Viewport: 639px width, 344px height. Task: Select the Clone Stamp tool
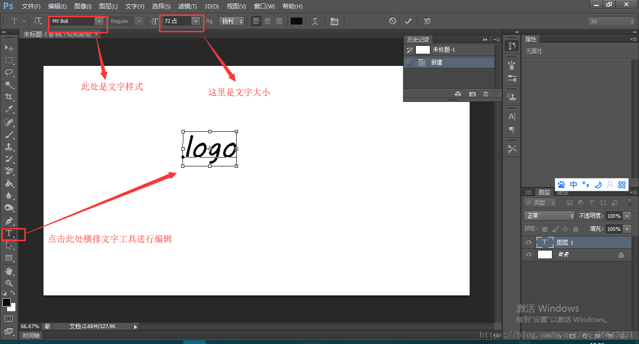pyautogui.click(x=9, y=147)
